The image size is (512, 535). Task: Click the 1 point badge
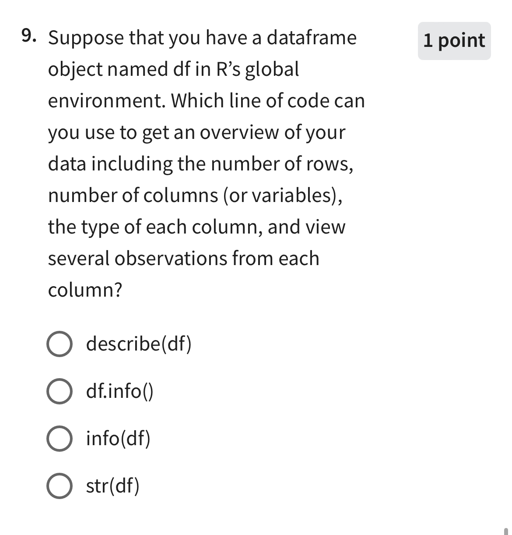point(454,41)
